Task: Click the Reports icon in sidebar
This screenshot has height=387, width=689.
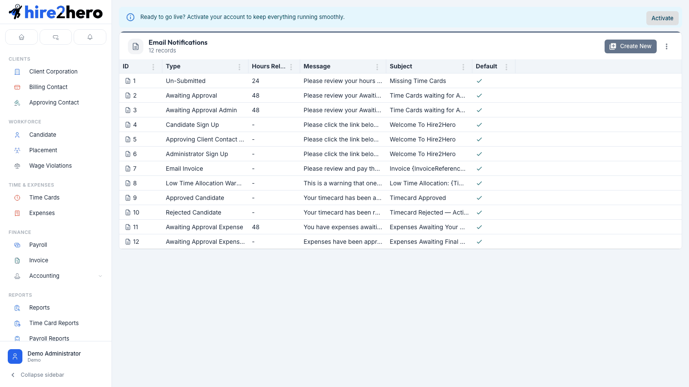Action: 17,308
